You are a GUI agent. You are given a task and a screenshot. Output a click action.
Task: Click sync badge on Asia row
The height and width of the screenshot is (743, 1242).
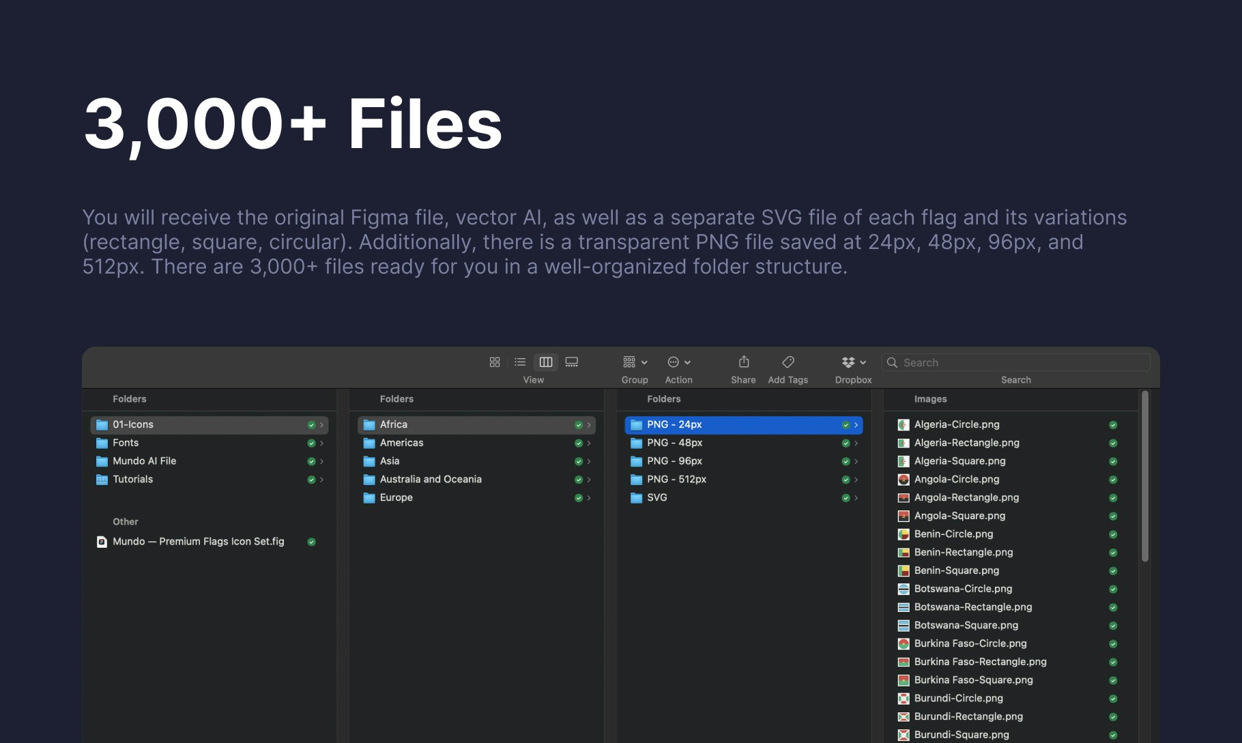(x=579, y=461)
